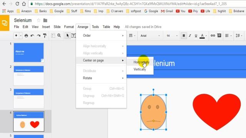The width and height of the screenshot is (246, 138).
Task: Open the Arial font dropdown
Action: 150,36
